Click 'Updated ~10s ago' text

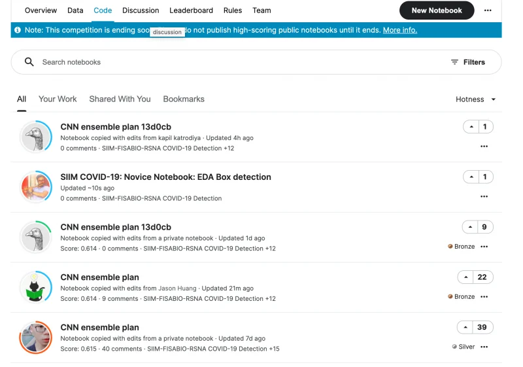pos(88,188)
